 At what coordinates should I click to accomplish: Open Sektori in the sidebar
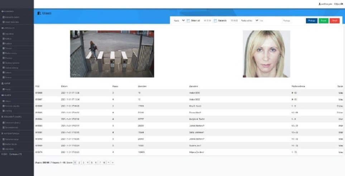tap(7, 73)
